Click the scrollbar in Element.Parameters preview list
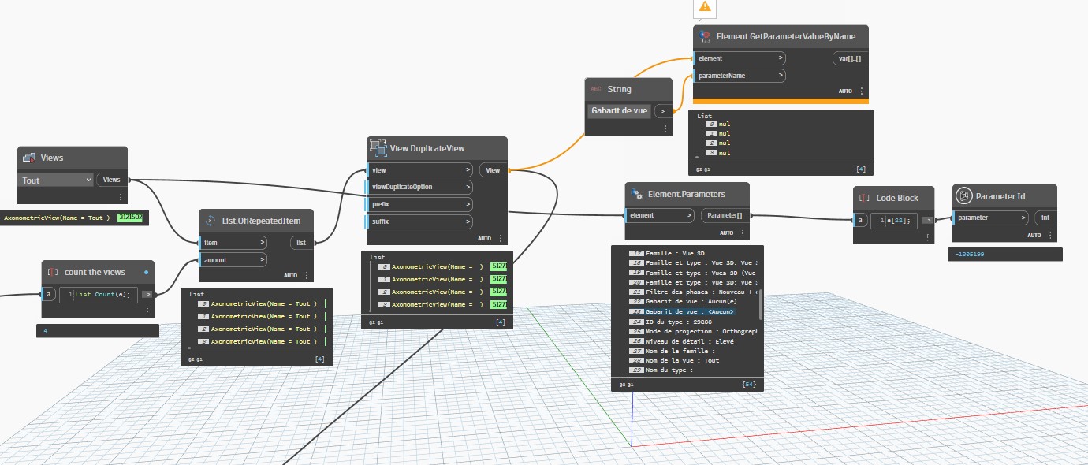This screenshot has height=465, width=1088. [760, 303]
